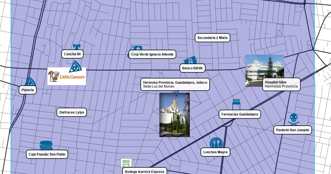Select the Lonches Mayra place label

[215, 152]
